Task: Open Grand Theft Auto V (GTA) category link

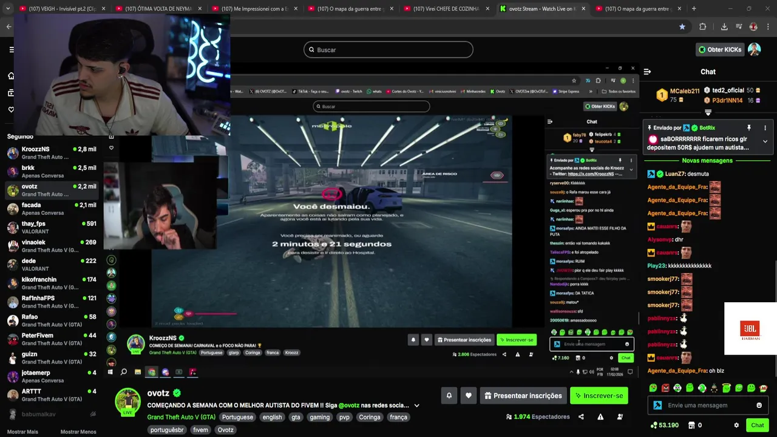Action: (181, 417)
